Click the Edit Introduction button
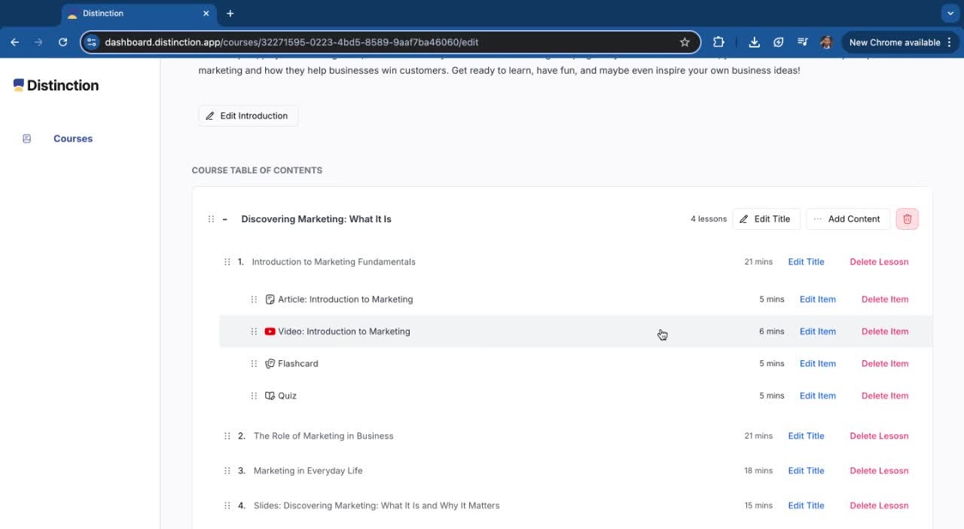 248,116
